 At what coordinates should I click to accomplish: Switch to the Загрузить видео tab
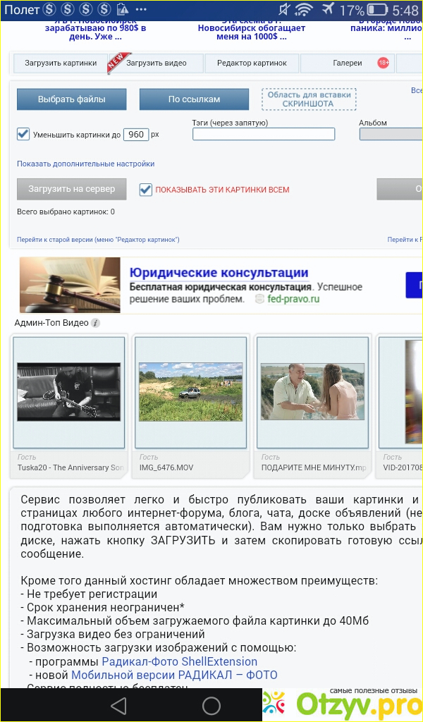(157, 63)
